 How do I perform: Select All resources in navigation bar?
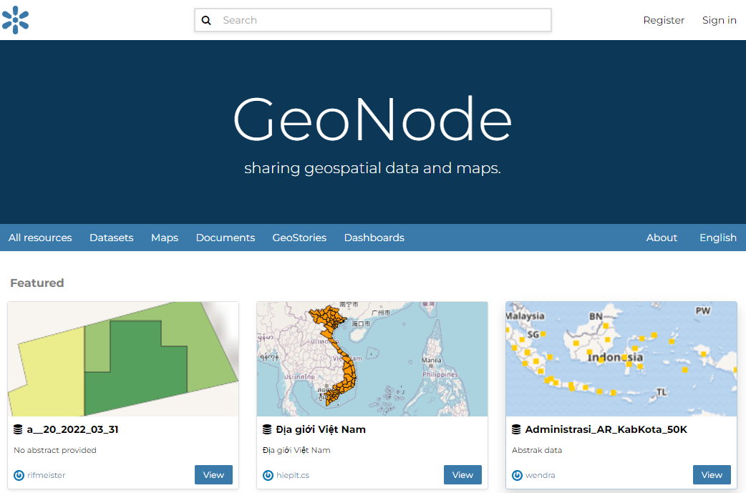click(40, 238)
